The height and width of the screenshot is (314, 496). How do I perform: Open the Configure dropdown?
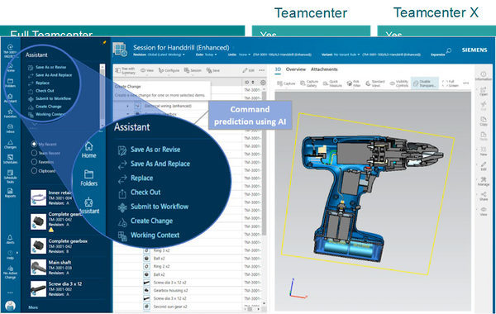pyautogui.click(x=169, y=70)
